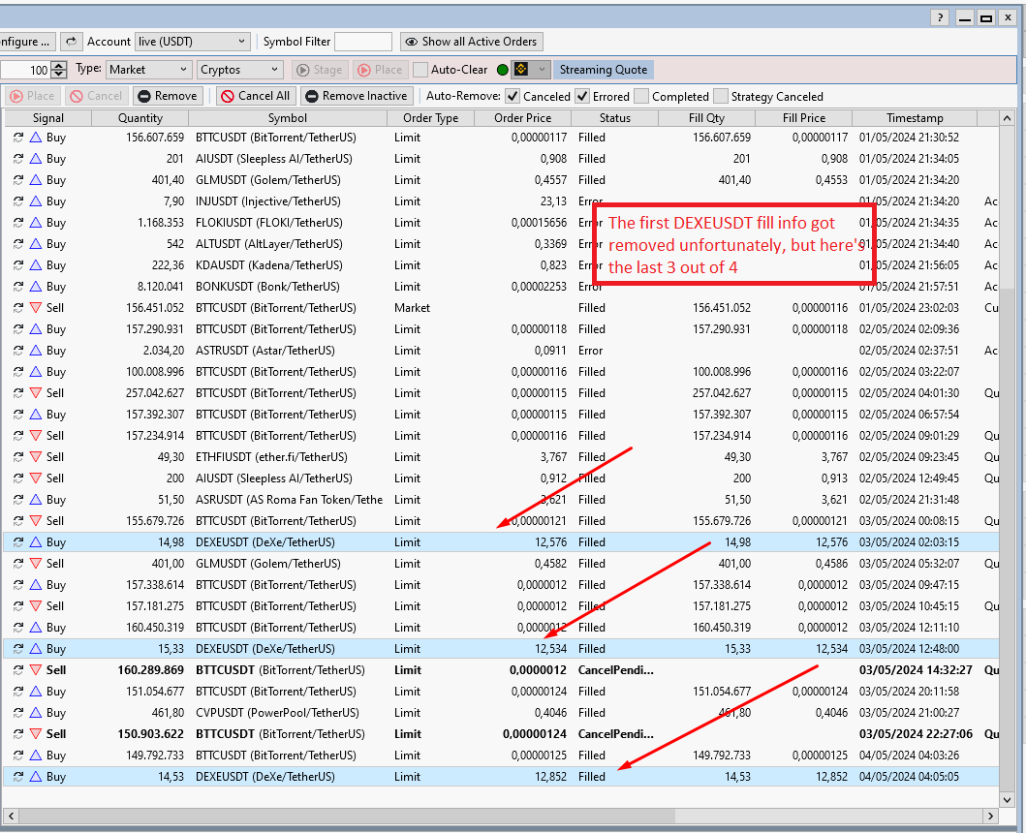
Task: Click the horizontal scrollbar left arrow
Action: (x=11, y=816)
